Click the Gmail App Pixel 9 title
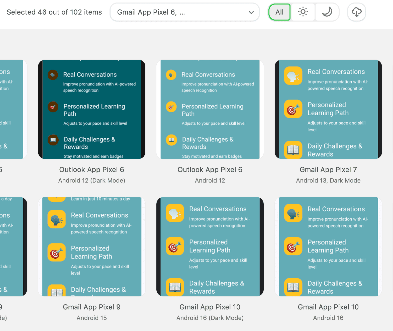The width and height of the screenshot is (393, 331). (92, 307)
